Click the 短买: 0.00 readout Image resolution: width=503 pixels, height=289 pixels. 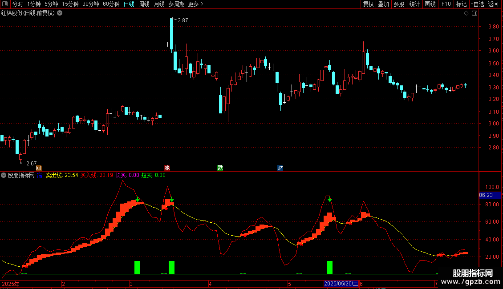[153, 175]
